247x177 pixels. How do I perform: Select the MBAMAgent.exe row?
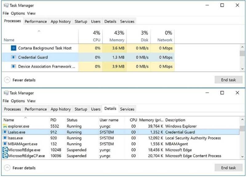(x=121, y=144)
